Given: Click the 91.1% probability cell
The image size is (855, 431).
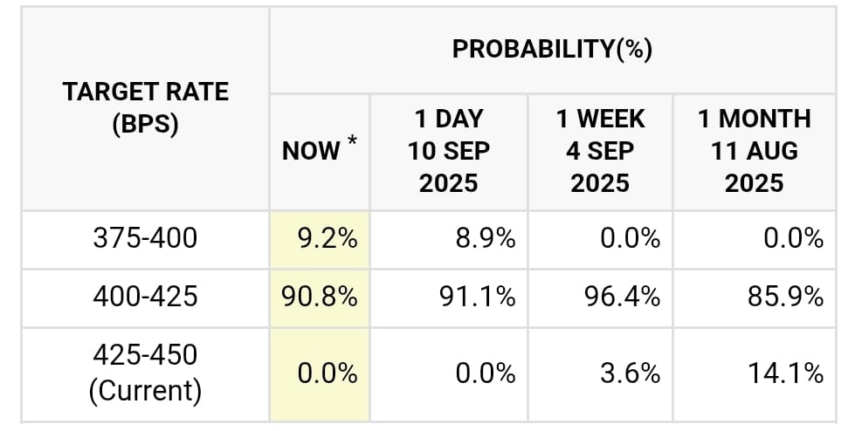Looking at the screenshot, I should [x=449, y=298].
